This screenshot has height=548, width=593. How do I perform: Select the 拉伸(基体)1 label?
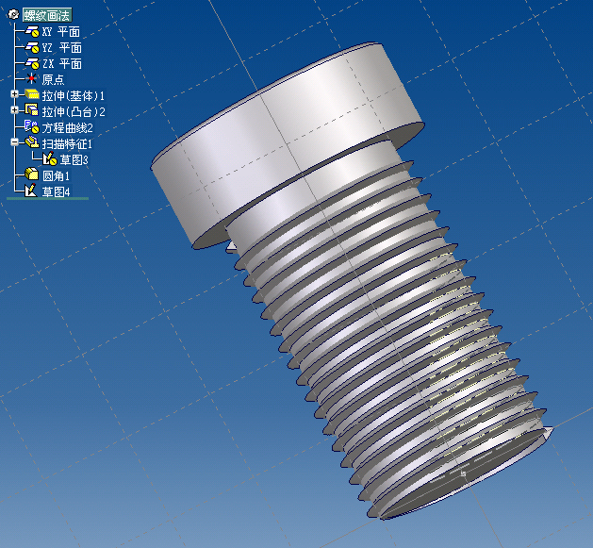coord(74,96)
